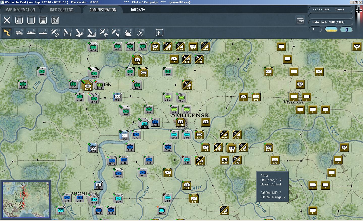363x221 pixels.
Task: Click the up-arrow box toolbar icon
Action: pyautogui.click(x=160, y=33)
